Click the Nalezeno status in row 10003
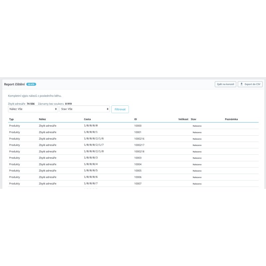 (x=197, y=158)
